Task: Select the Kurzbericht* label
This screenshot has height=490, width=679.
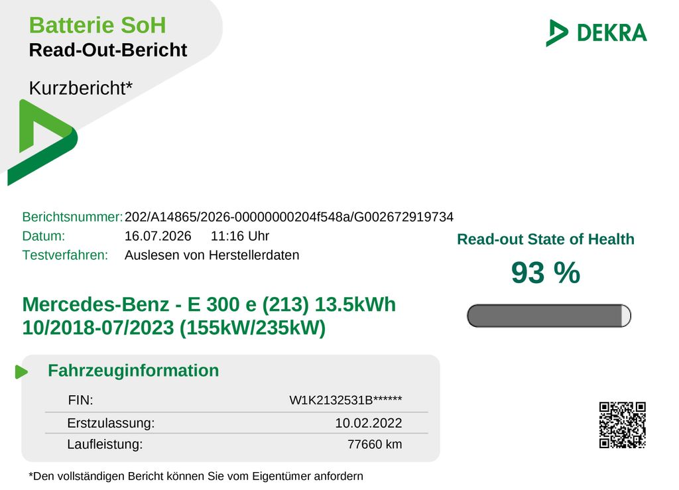Action: 80,88
